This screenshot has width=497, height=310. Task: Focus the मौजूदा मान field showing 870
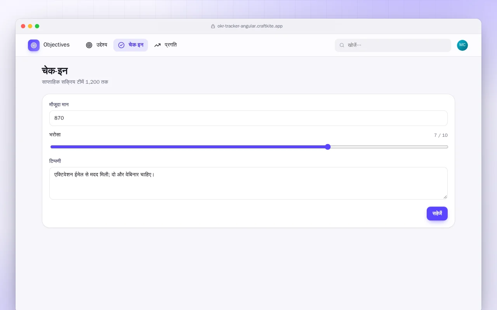[x=248, y=118]
